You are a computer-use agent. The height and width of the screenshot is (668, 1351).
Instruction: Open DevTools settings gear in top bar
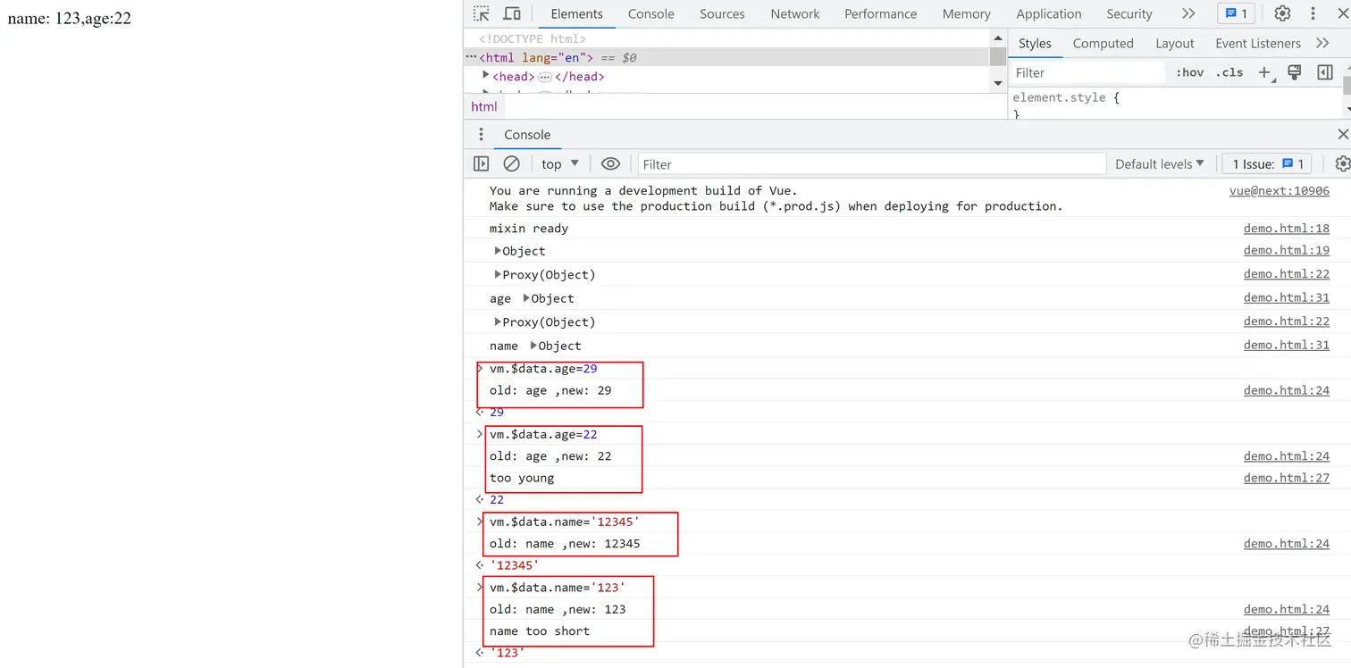click(x=1282, y=13)
